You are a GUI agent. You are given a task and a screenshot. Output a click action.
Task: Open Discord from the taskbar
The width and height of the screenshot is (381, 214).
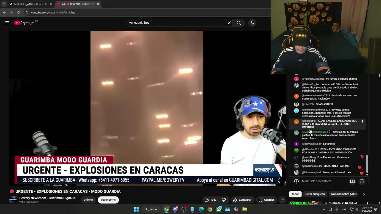175,209
